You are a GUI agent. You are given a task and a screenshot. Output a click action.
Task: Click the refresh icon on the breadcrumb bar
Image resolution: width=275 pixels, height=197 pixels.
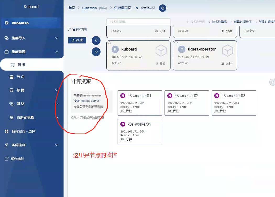pyautogui.click(x=162, y=8)
